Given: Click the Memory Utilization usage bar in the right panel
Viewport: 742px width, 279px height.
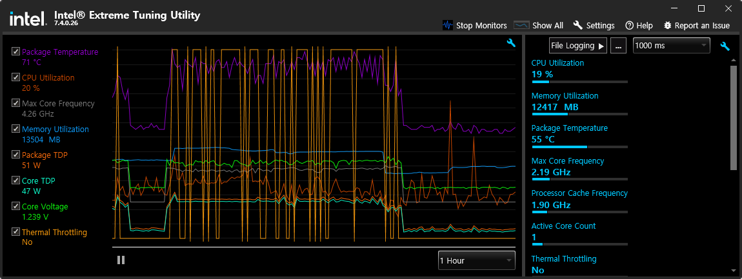Looking at the screenshot, I should point(579,114).
